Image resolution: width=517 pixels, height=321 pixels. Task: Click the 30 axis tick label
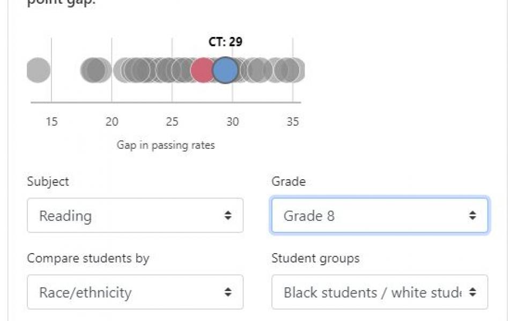pos(232,121)
